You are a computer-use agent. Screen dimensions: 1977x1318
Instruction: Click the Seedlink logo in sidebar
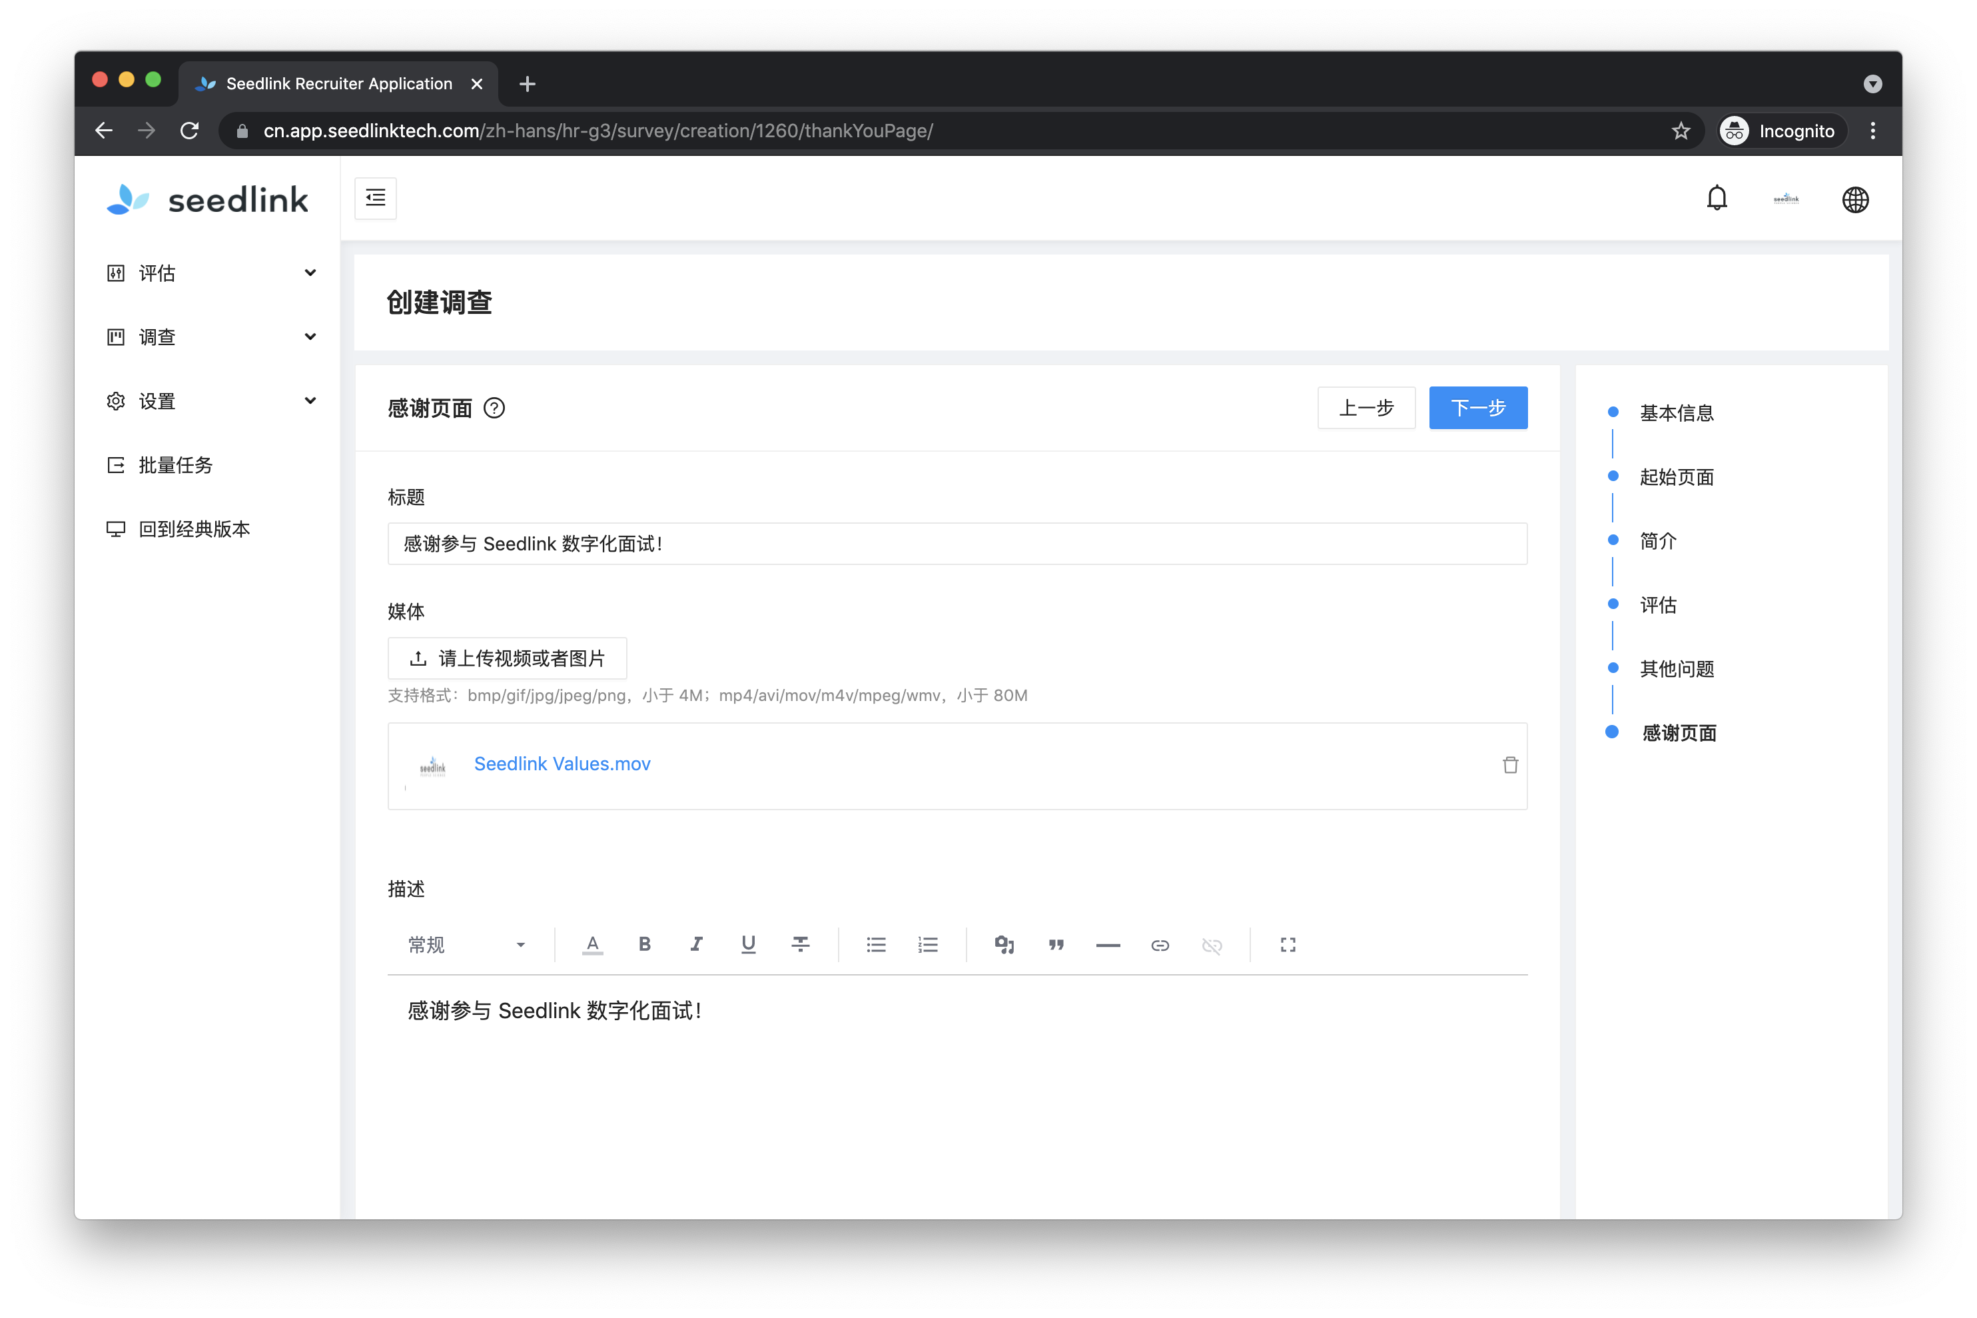coord(206,199)
